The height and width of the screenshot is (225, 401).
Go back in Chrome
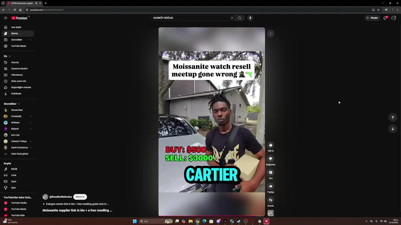pos(3,10)
